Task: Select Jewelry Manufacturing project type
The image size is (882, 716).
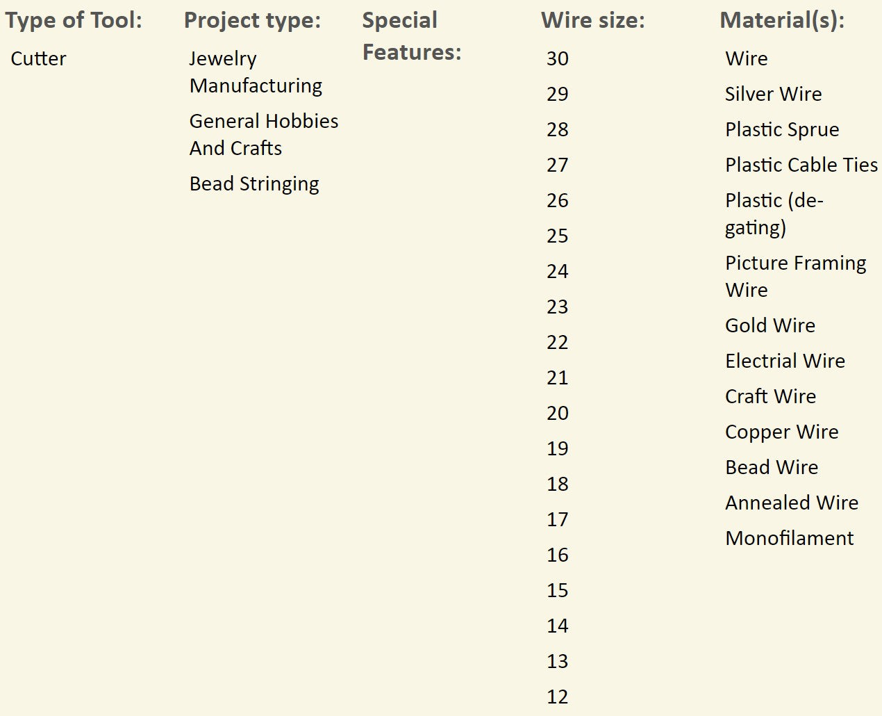Action: click(256, 72)
